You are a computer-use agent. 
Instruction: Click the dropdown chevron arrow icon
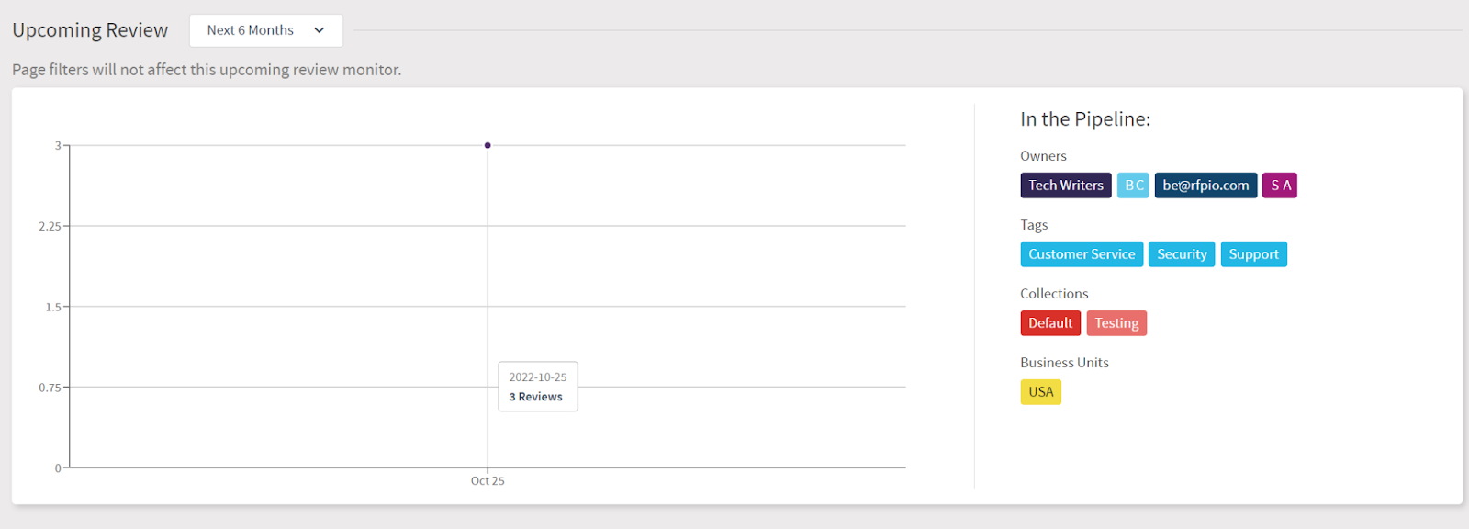tap(320, 30)
